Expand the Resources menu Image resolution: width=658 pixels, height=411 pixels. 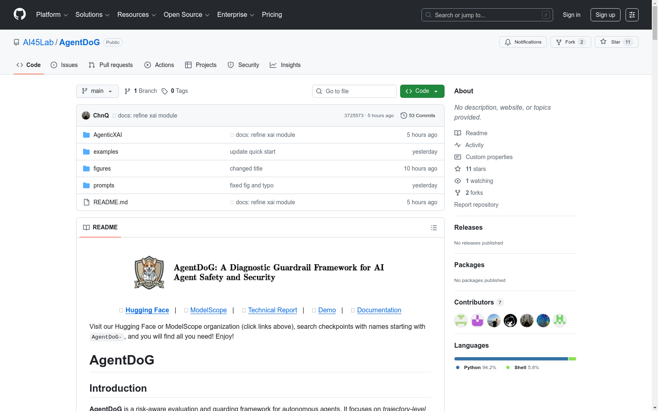point(137,15)
